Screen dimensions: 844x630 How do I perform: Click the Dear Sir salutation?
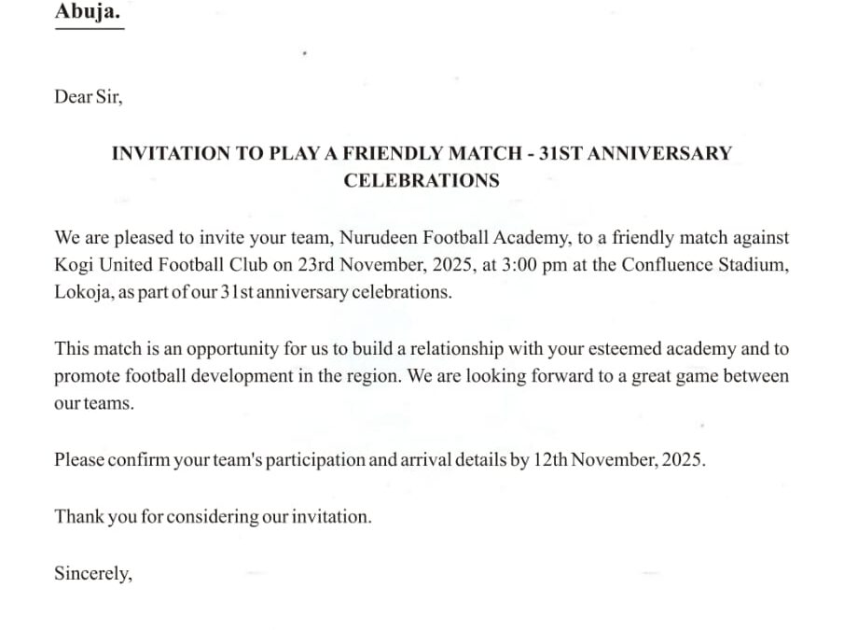[x=88, y=97]
